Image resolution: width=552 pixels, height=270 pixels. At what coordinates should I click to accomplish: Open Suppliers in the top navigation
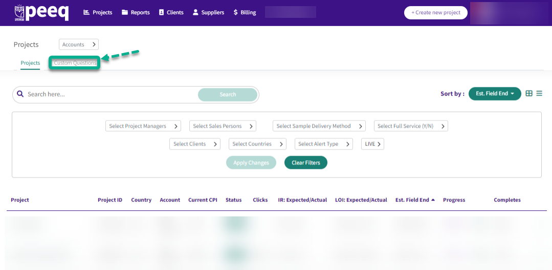tap(208, 12)
